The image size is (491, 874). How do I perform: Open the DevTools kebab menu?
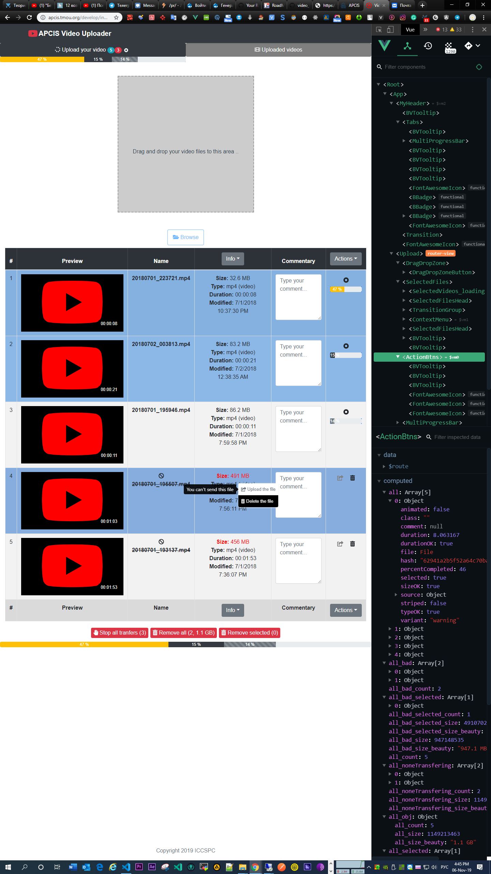point(472,30)
